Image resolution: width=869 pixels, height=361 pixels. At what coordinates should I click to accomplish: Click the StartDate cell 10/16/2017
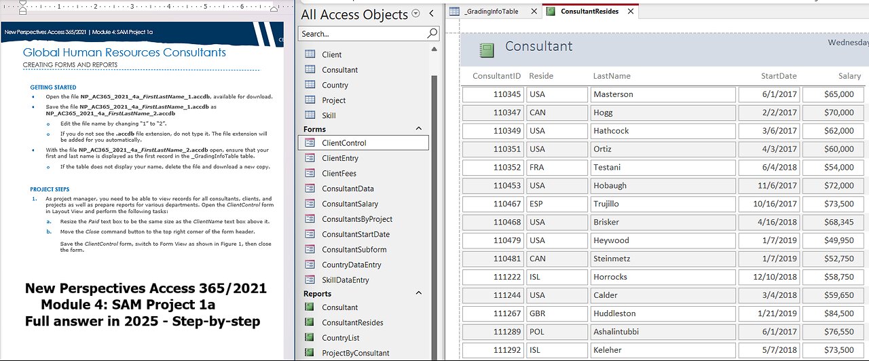(x=769, y=204)
